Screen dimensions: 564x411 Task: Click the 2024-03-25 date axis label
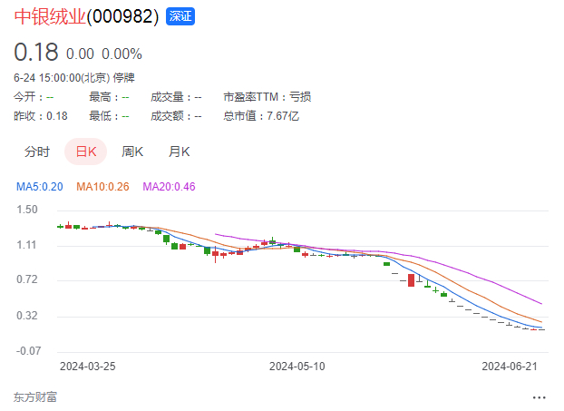87,367
